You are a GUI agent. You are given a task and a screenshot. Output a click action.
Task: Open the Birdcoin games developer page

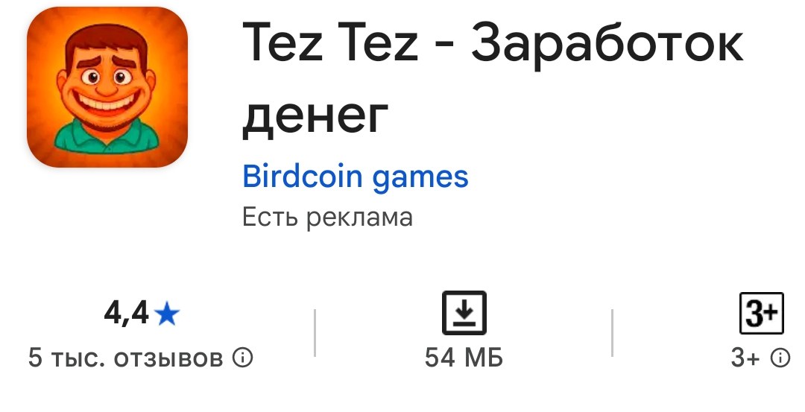(356, 177)
